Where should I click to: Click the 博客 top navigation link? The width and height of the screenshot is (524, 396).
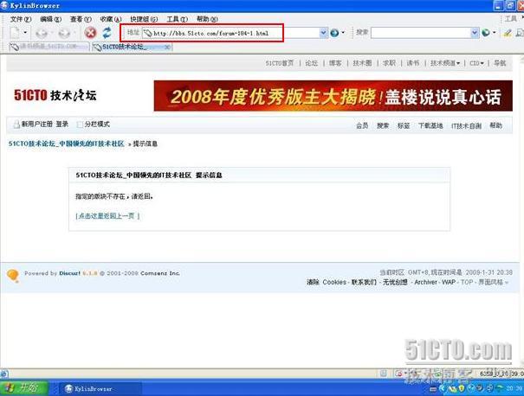coord(335,63)
